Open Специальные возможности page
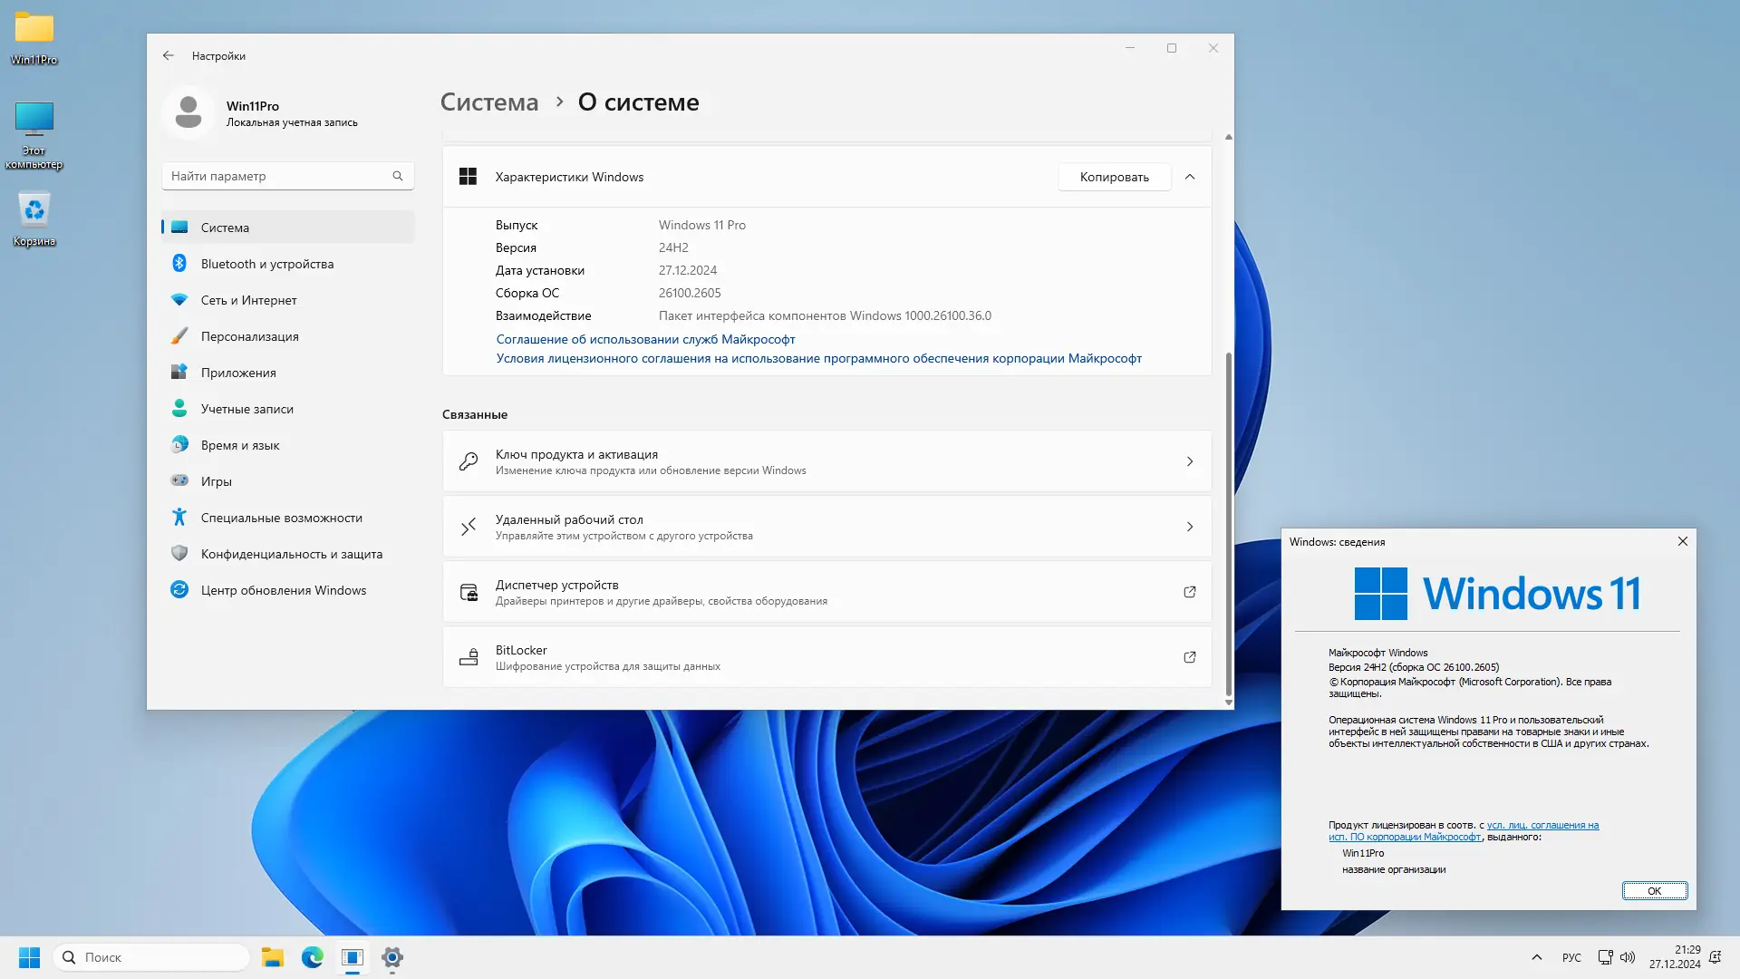The image size is (1740, 979). (x=281, y=518)
